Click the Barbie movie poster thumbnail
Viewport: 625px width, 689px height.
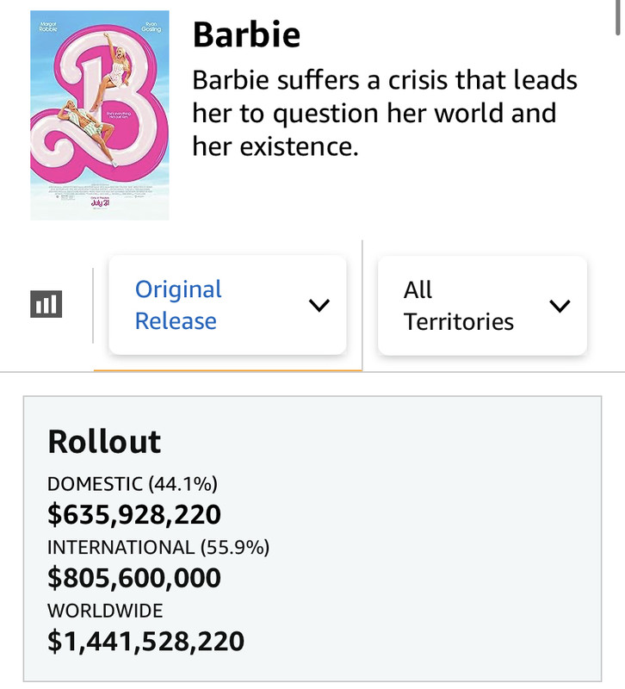100,115
